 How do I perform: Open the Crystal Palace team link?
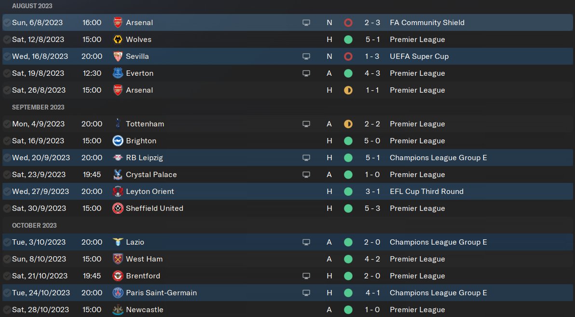point(151,174)
